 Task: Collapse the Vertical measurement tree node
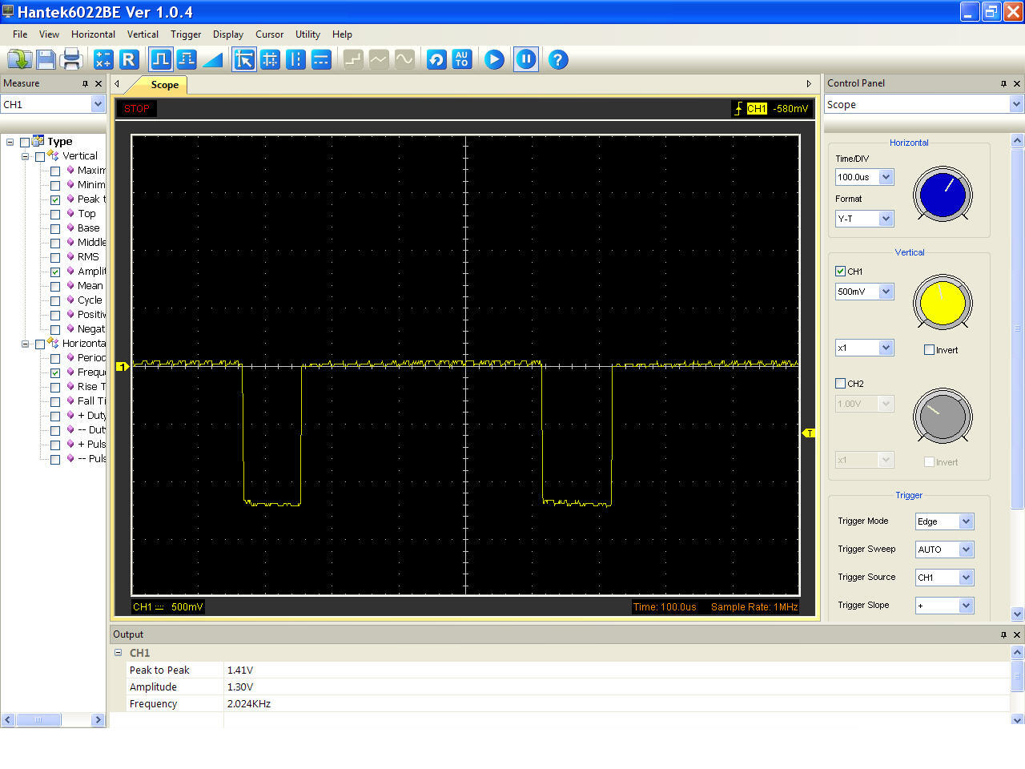[x=25, y=156]
